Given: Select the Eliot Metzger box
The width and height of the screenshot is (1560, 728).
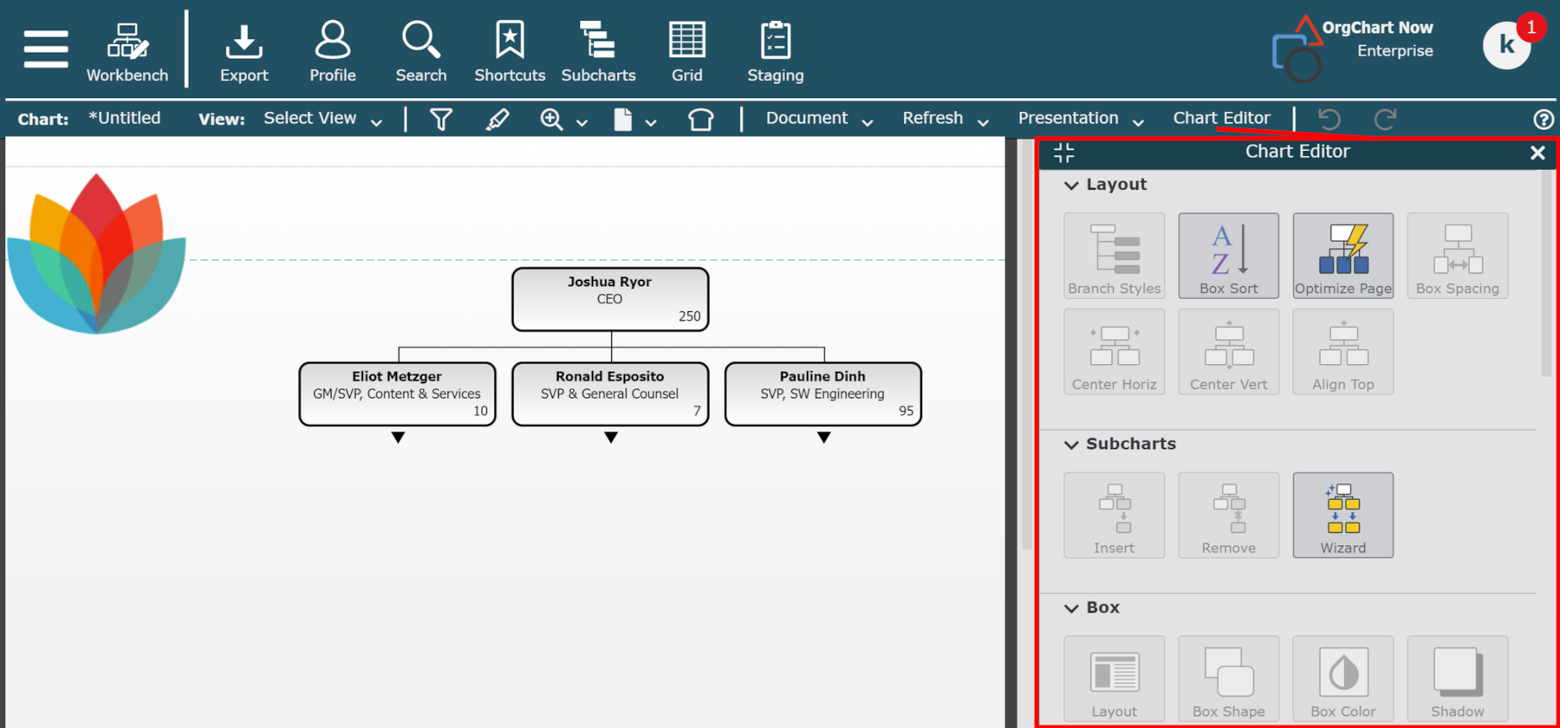Looking at the screenshot, I should click(398, 394).
